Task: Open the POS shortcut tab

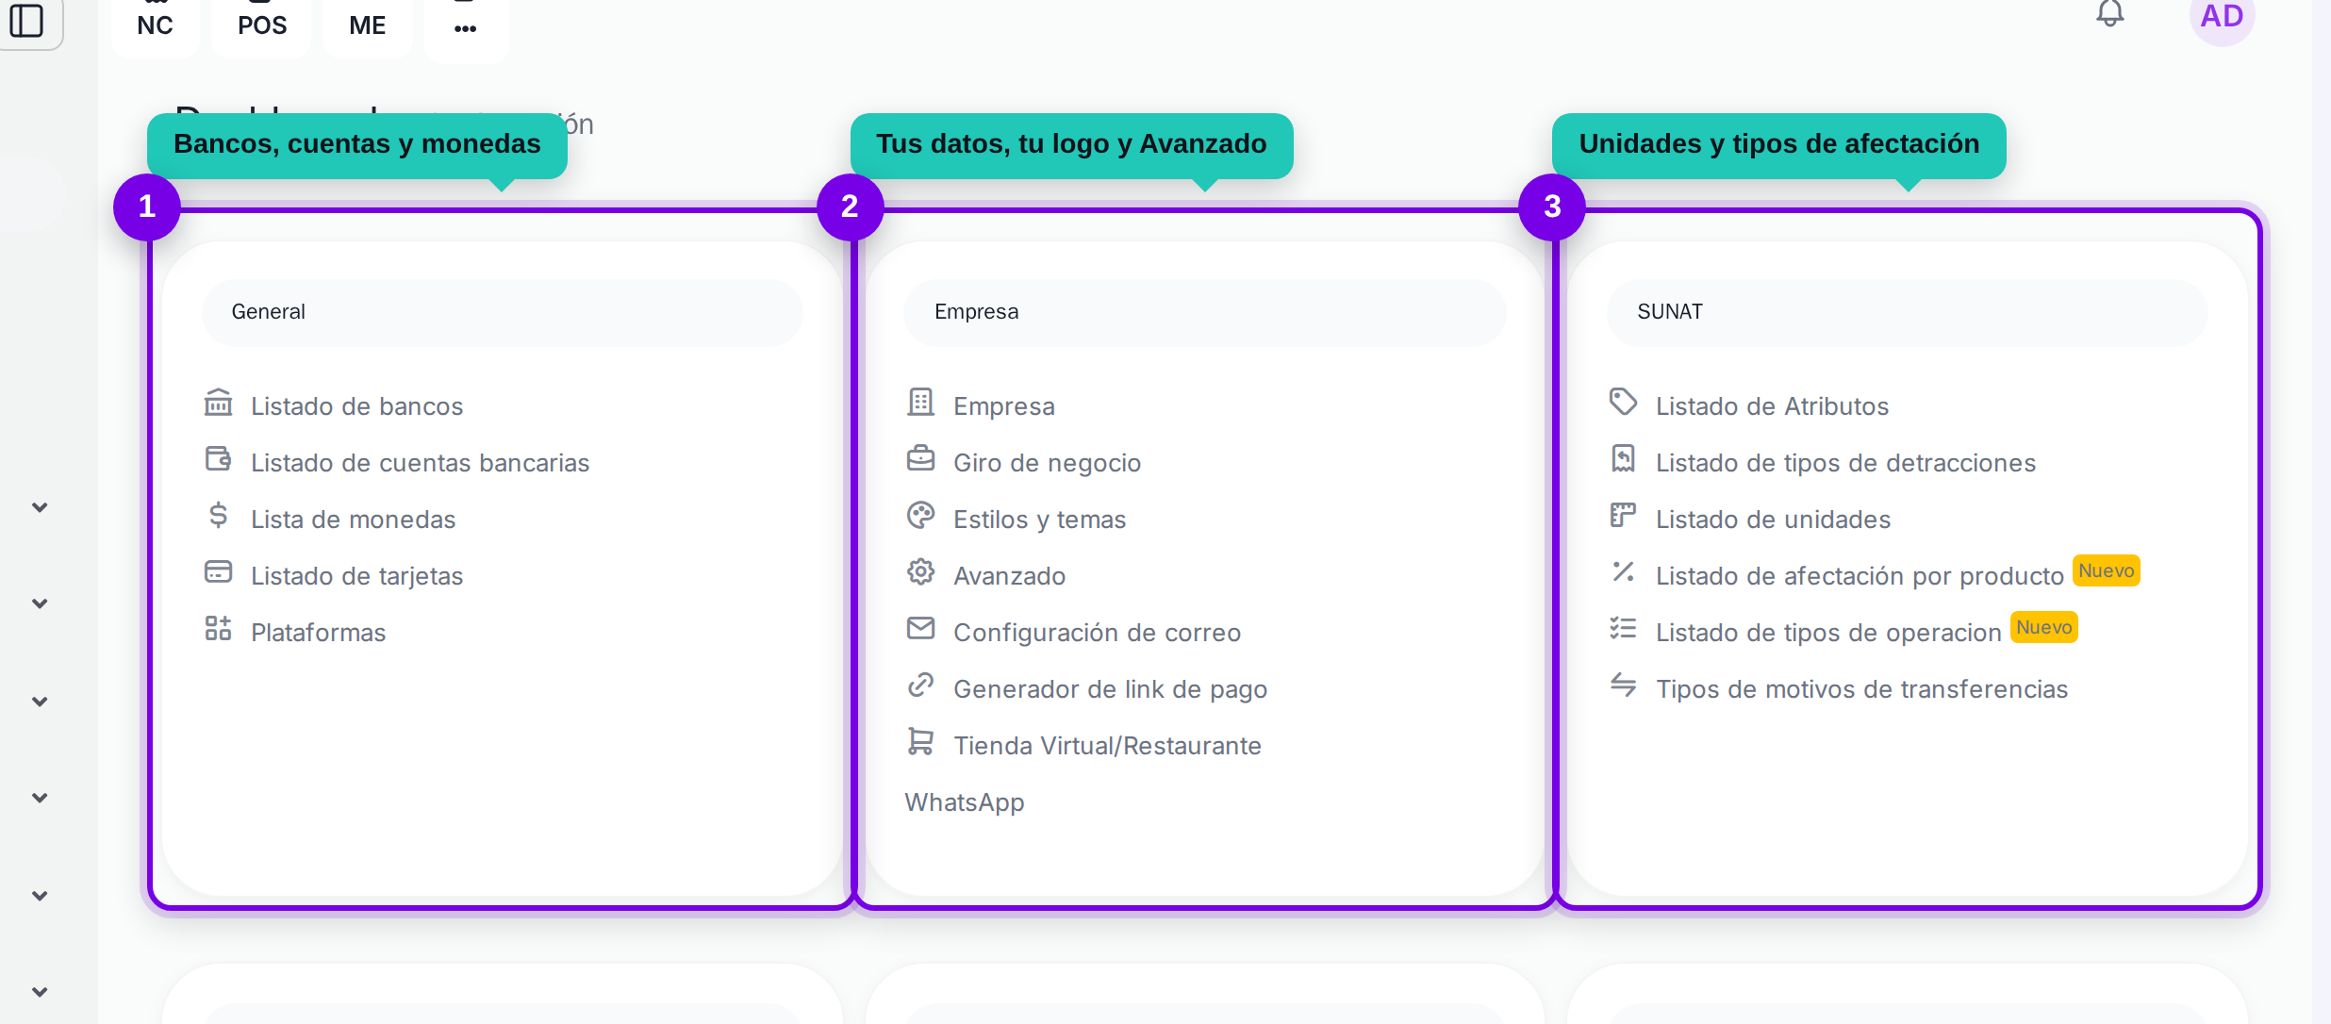Action: (x=262, y=25)
